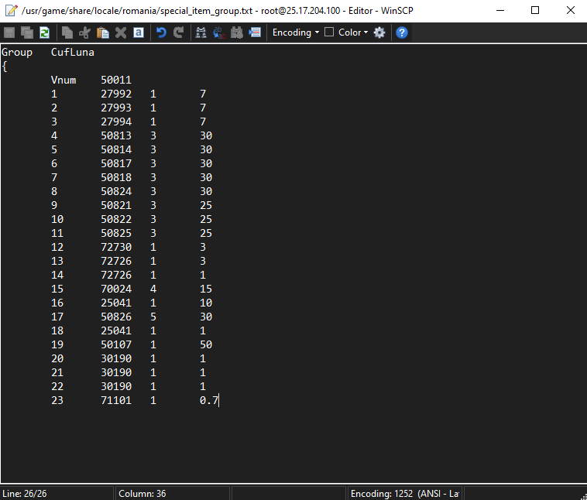Place cursor on Vnum value 50011
587x500 pixels.
[x=116, y=80]
